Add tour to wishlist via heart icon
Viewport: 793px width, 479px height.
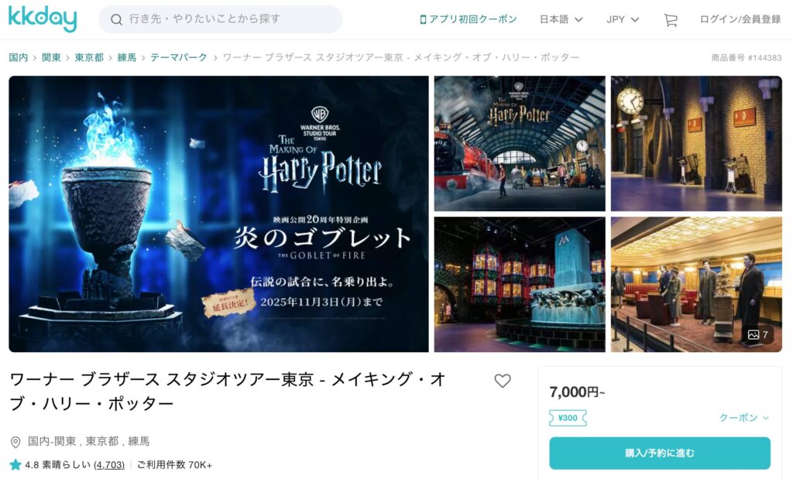(502, 381)
